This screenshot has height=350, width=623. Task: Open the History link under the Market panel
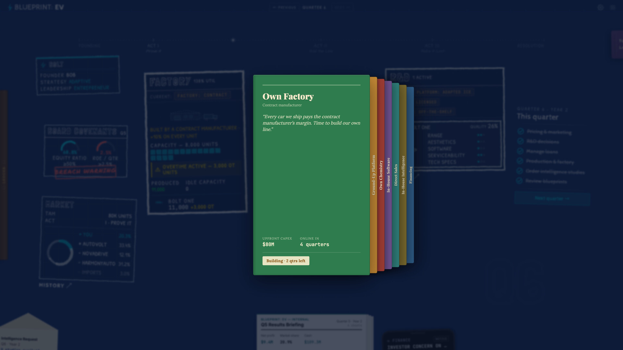tap(55, 285)
